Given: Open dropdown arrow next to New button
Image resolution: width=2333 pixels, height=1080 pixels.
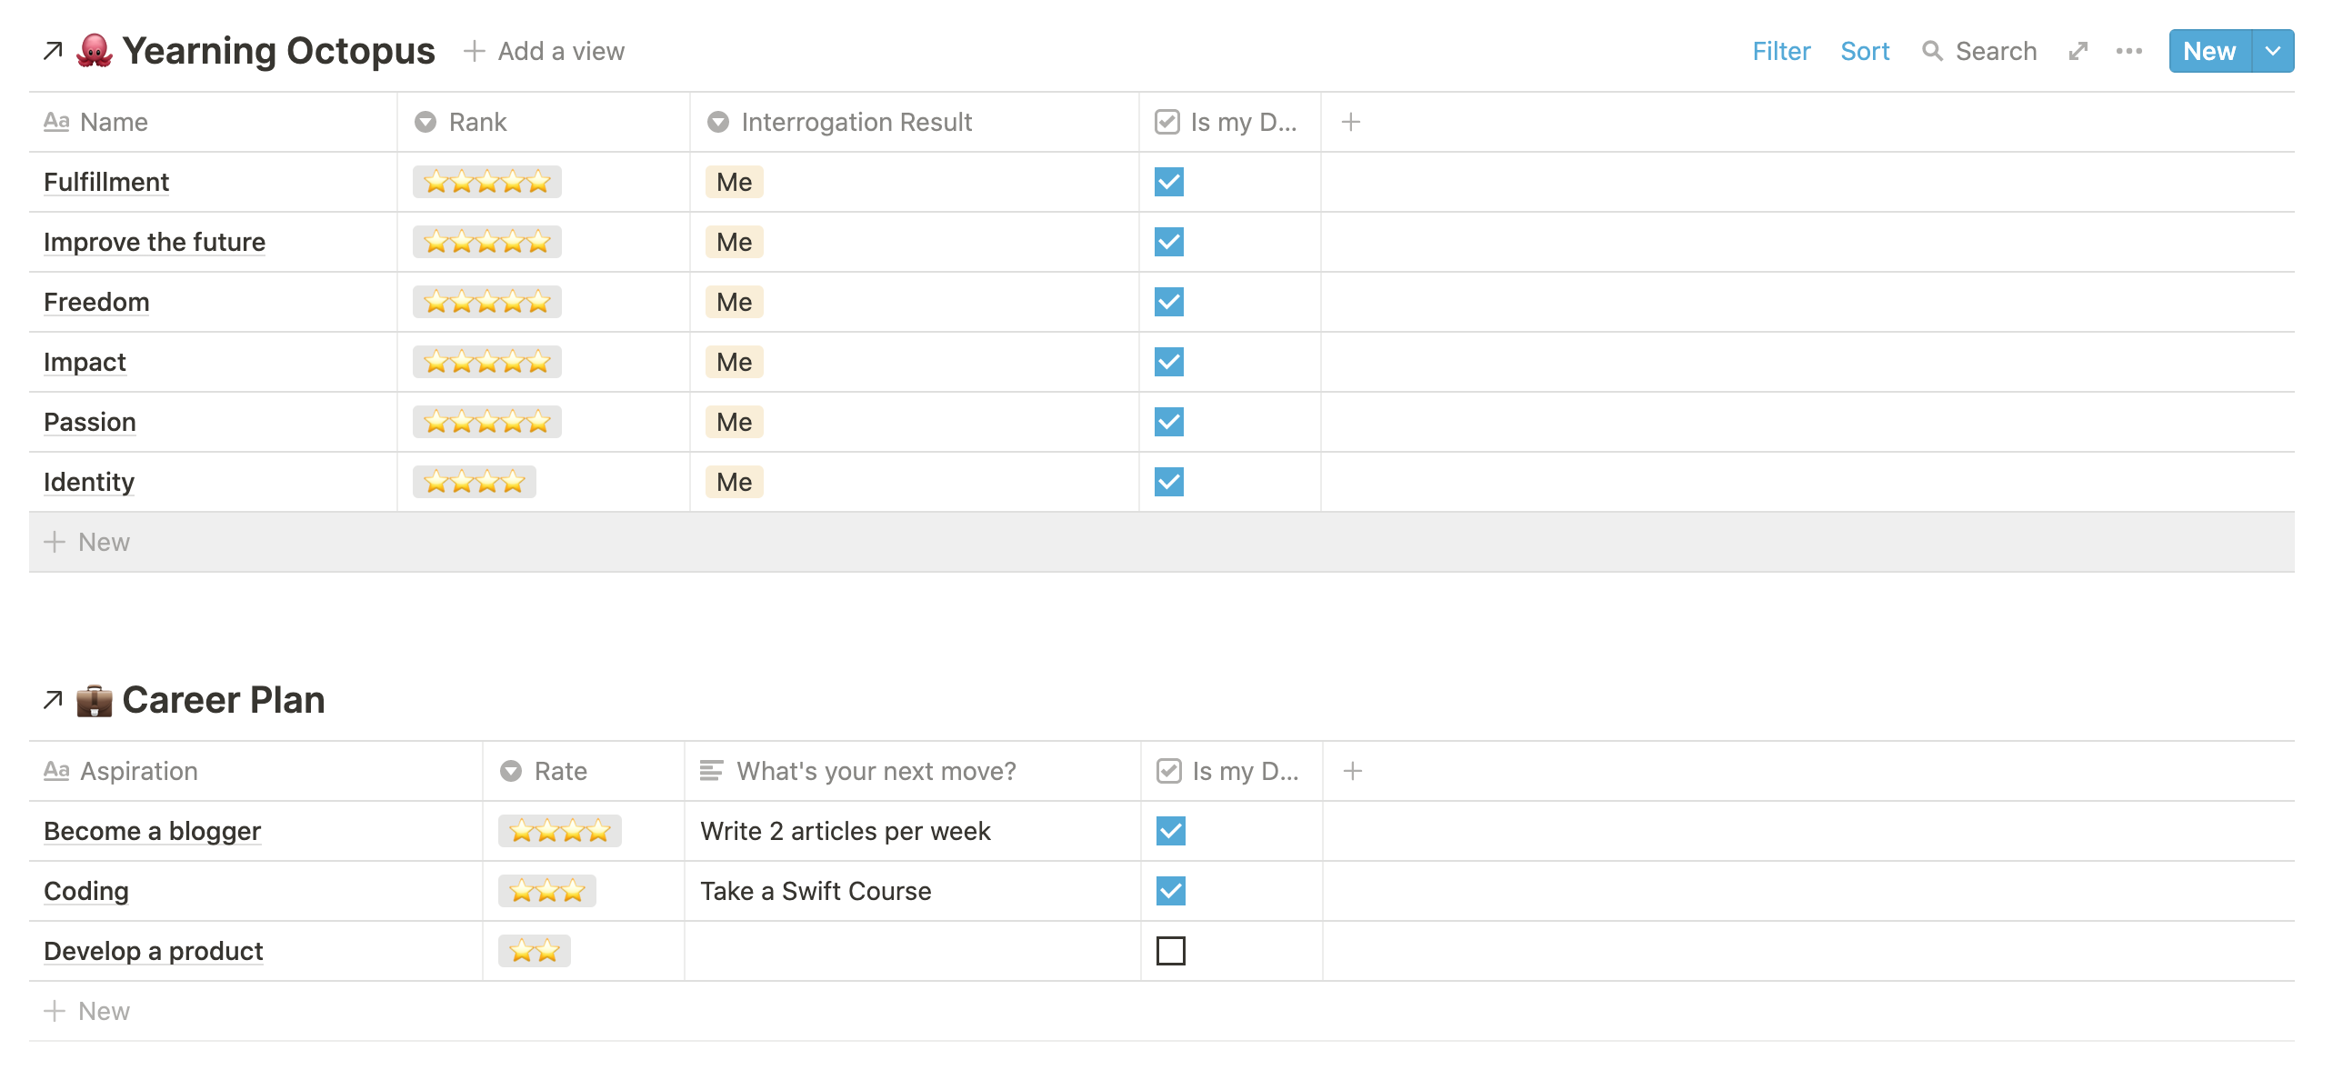Looking at the screenshot, I should [2273, 52].
